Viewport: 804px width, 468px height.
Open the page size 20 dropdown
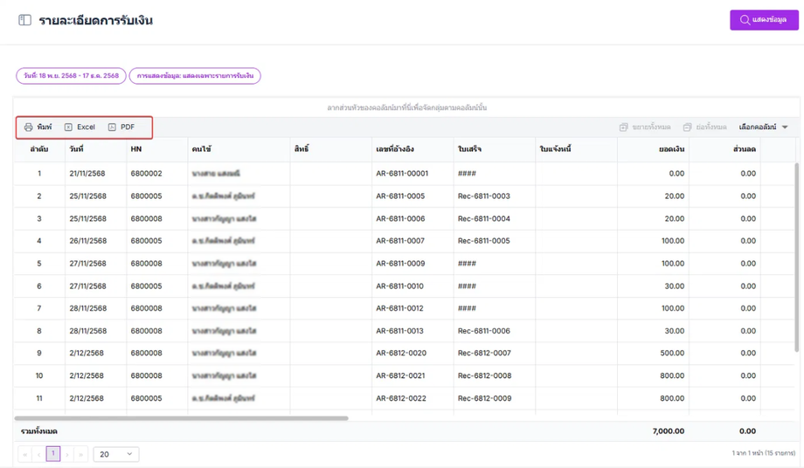[x=116, y=454]
